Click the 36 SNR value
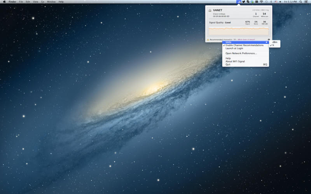The width and height of the screenshot is (311, 194). coord(264,22)
